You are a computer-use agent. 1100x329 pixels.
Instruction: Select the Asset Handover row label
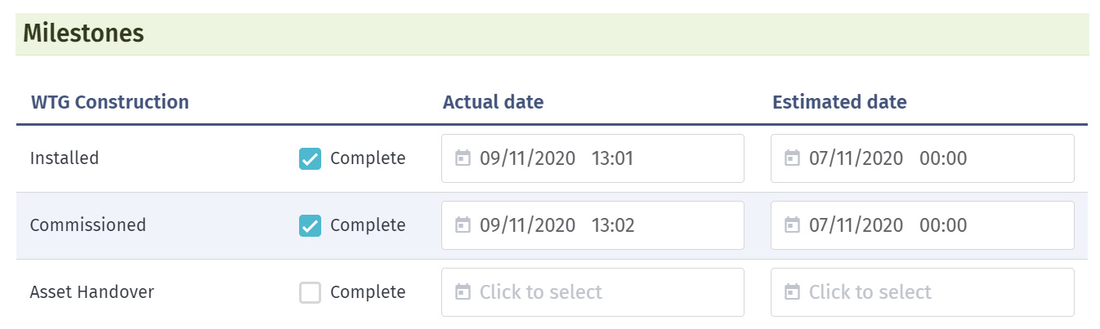(92, 292)
